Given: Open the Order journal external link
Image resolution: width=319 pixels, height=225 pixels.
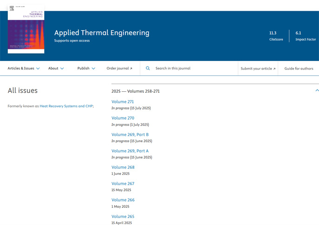Looking at the screenshot, I should coord(120,68).
